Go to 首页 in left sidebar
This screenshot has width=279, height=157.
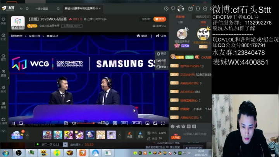point(3,57)
